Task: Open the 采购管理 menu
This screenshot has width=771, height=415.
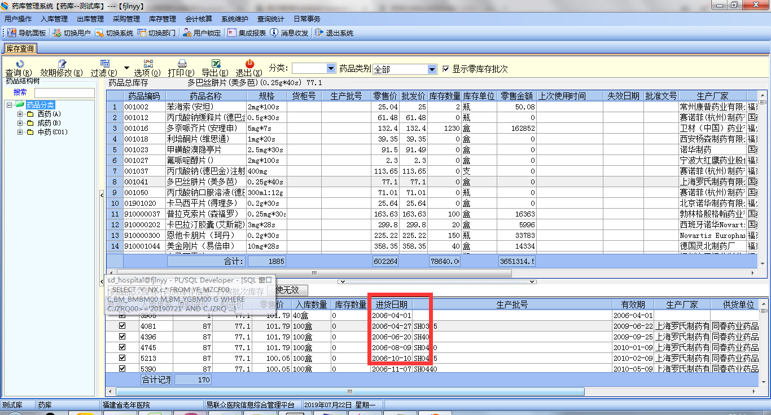Action: pos(126,19)
